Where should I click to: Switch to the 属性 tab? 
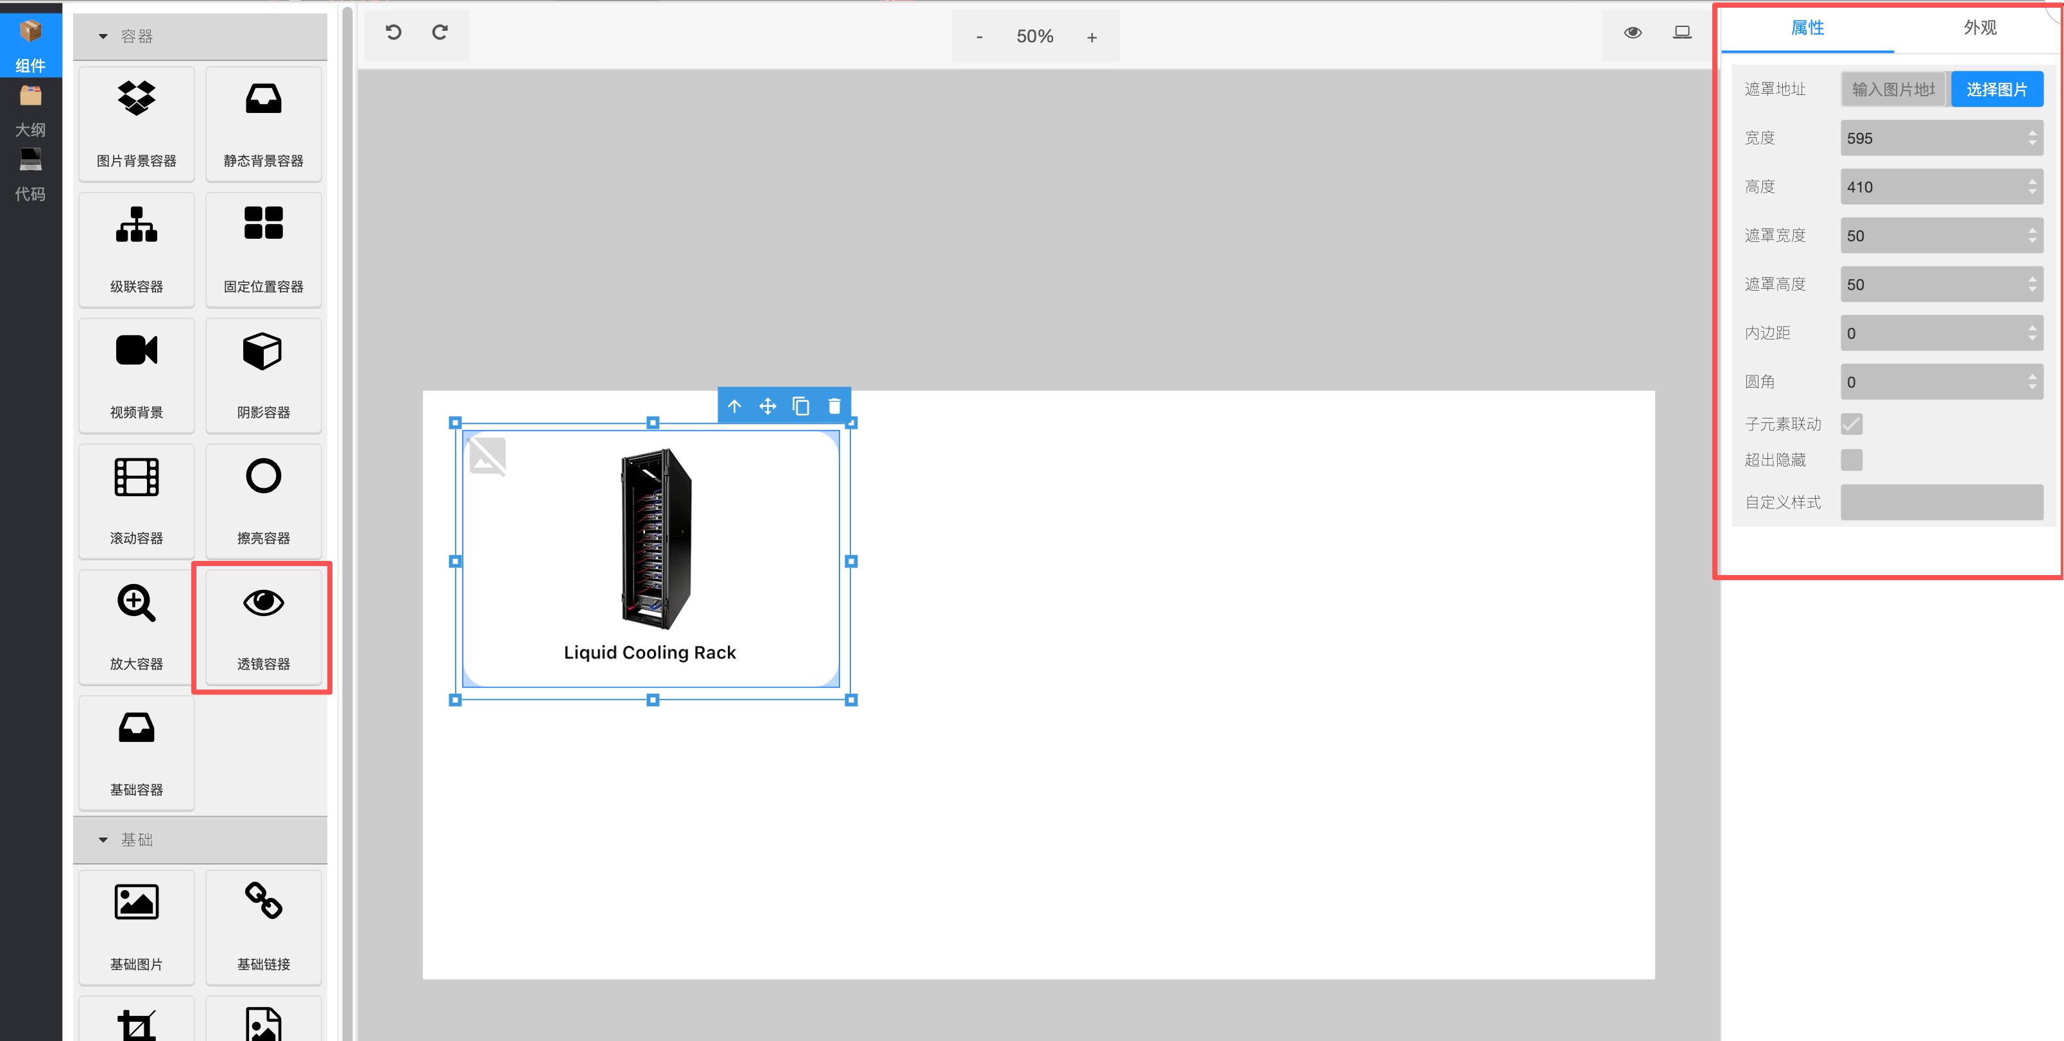1807,29
